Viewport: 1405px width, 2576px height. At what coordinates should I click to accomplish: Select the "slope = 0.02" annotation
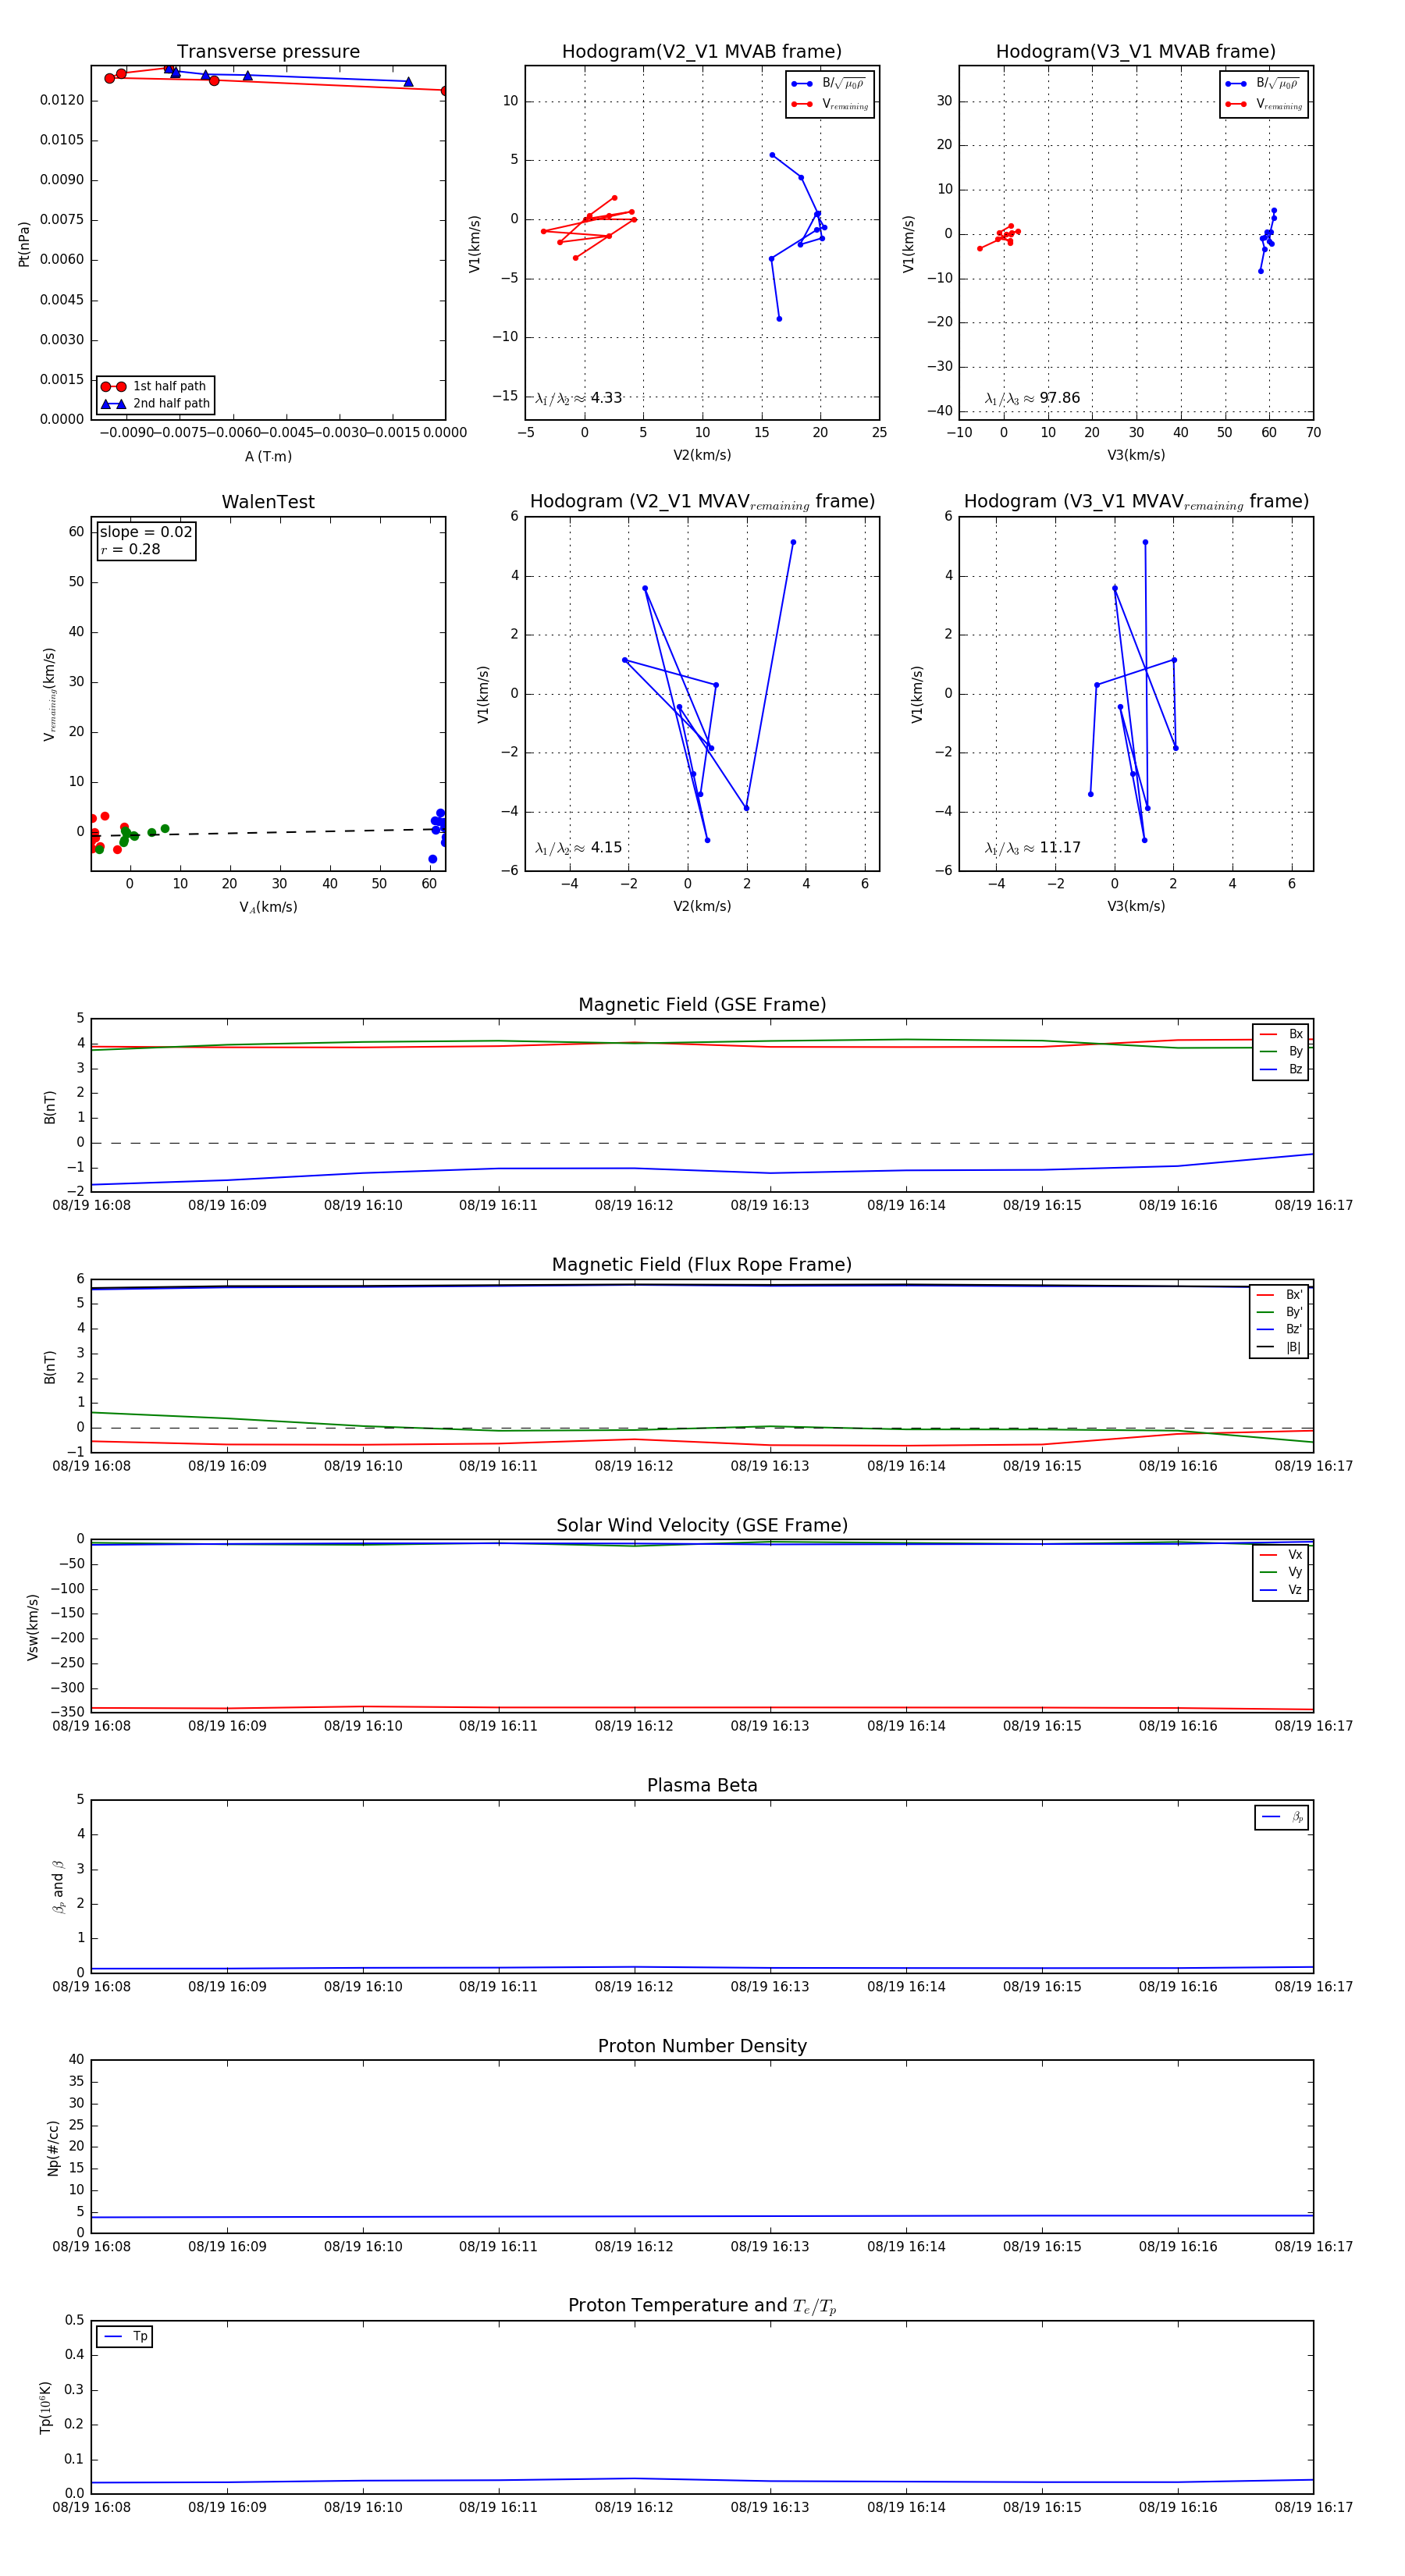(x=146, y=532)
